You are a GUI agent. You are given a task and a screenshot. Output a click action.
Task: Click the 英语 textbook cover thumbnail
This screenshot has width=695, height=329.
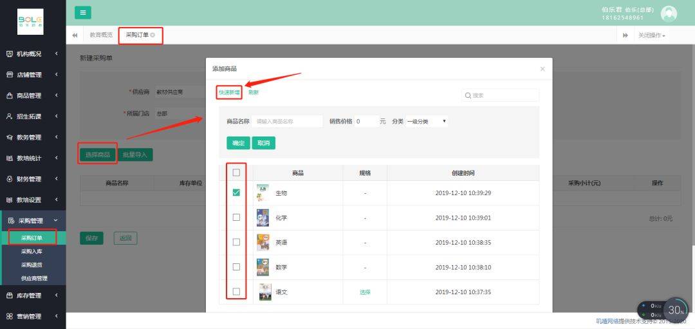[263, 243]
